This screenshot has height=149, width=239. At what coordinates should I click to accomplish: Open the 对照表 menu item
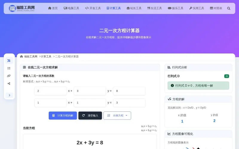coord(216,8)
